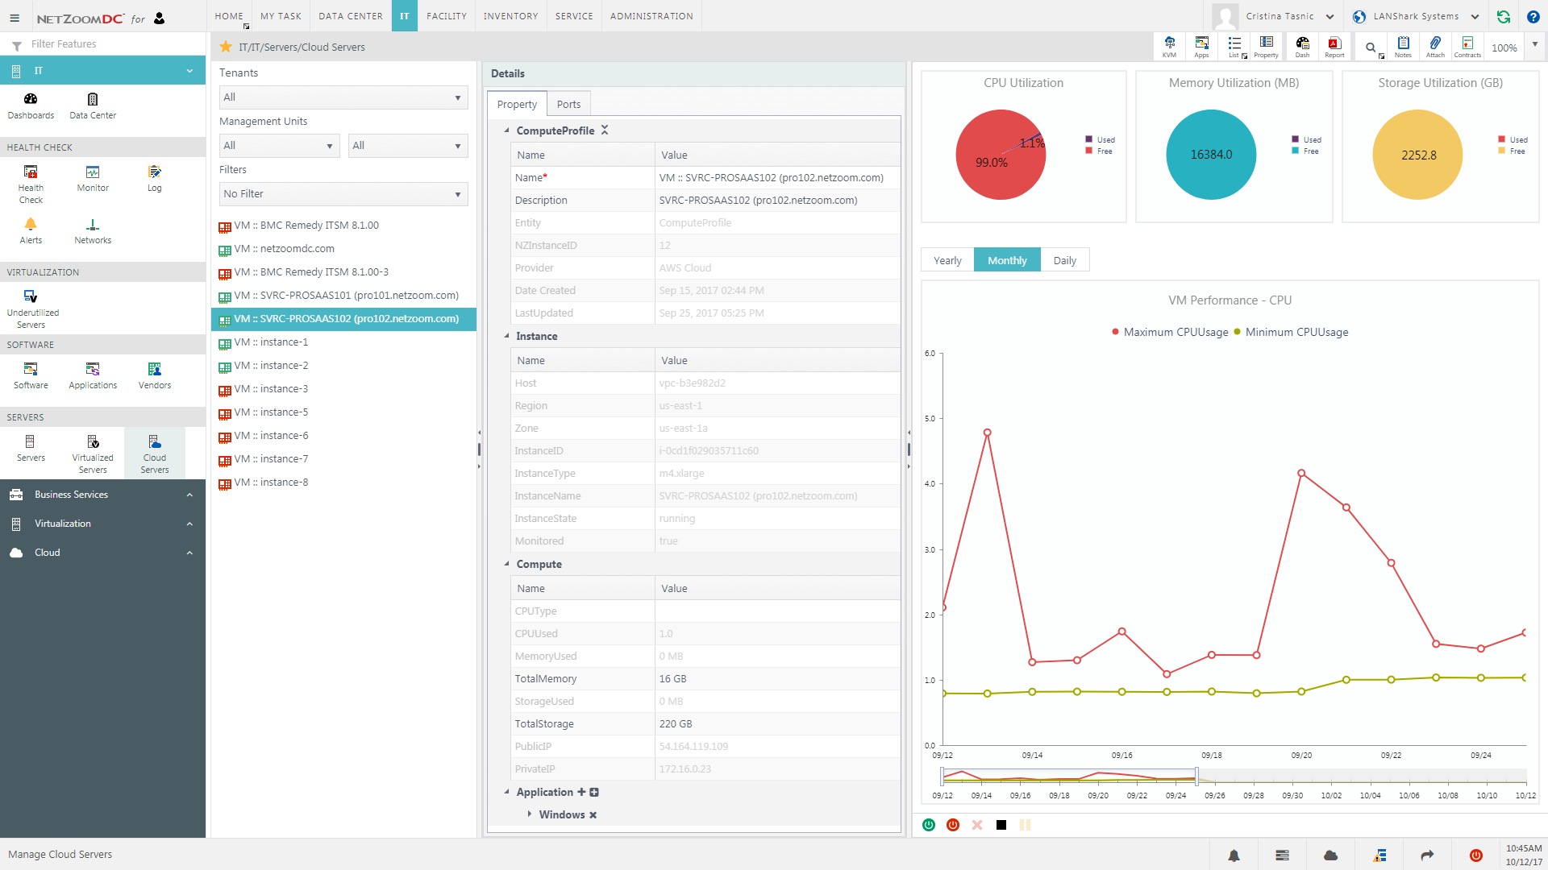Expand the Cloud sidebar section

click(189, 553)
